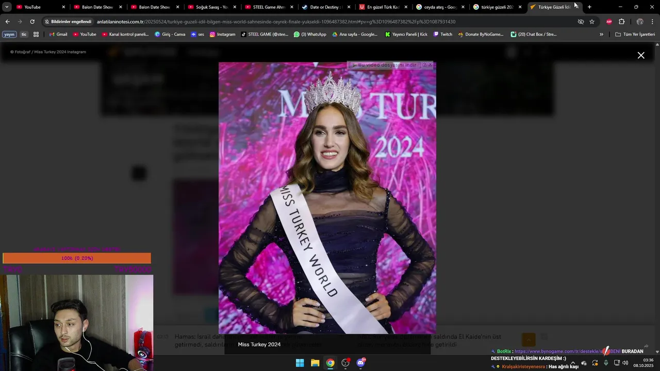Viewport: 660px width, 371px height.
Task: Open the WhatsApp bookmark
Action: (x=310, y=35)
